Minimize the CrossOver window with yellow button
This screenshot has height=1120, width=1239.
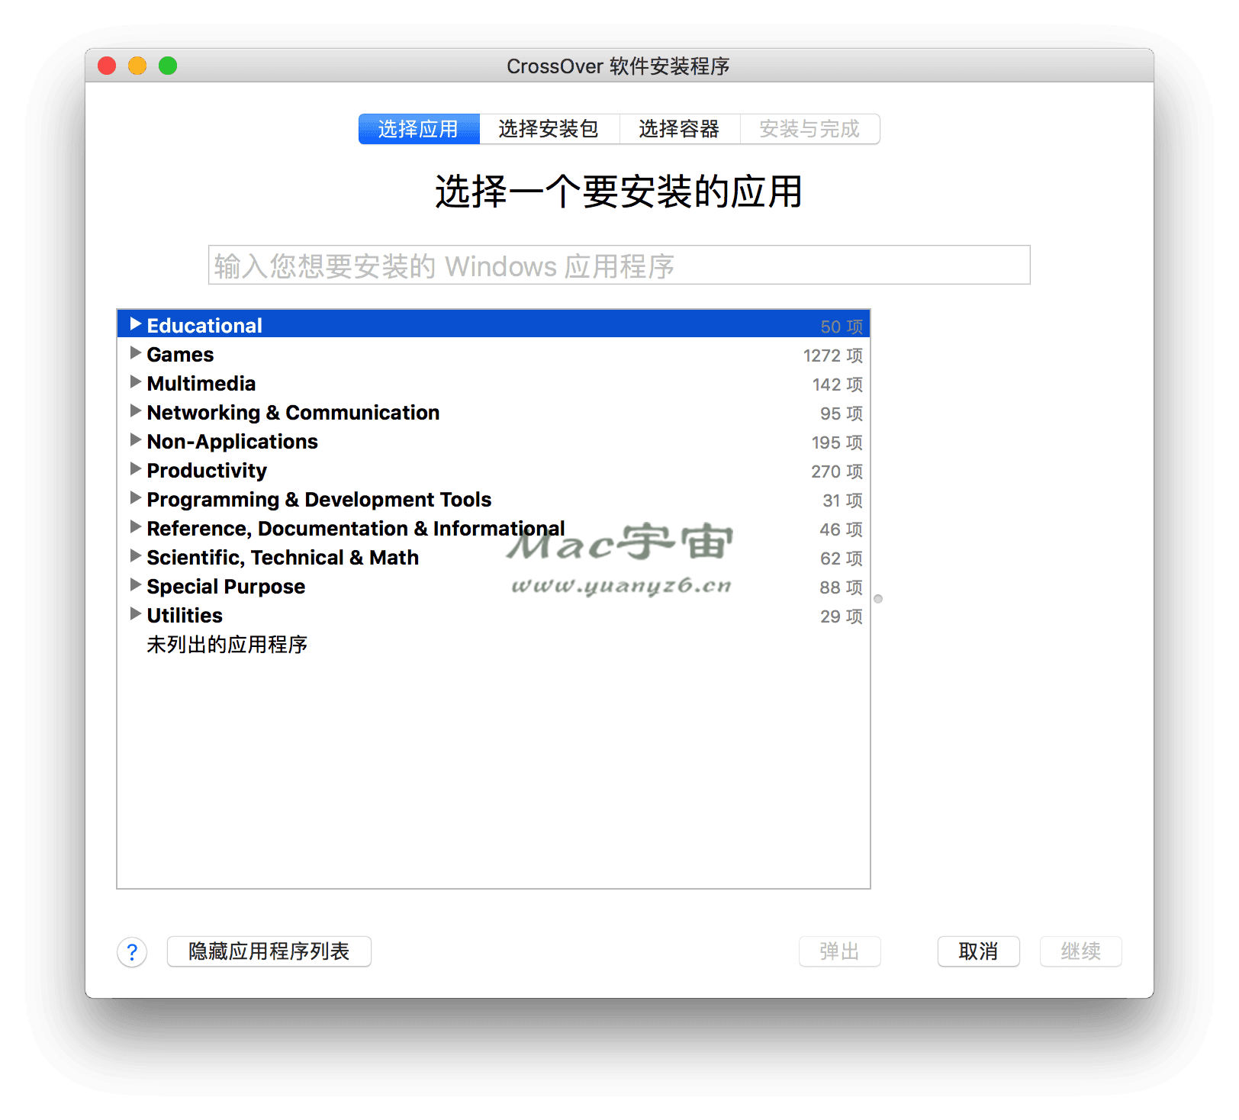point(137,66)
